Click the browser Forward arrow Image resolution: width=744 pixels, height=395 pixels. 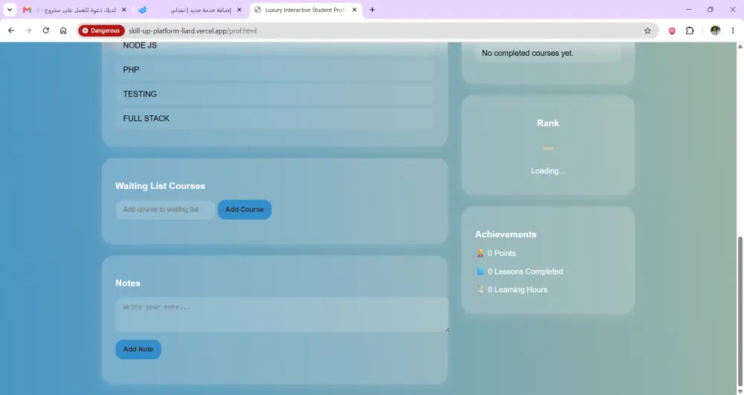[x=28, y=30]
